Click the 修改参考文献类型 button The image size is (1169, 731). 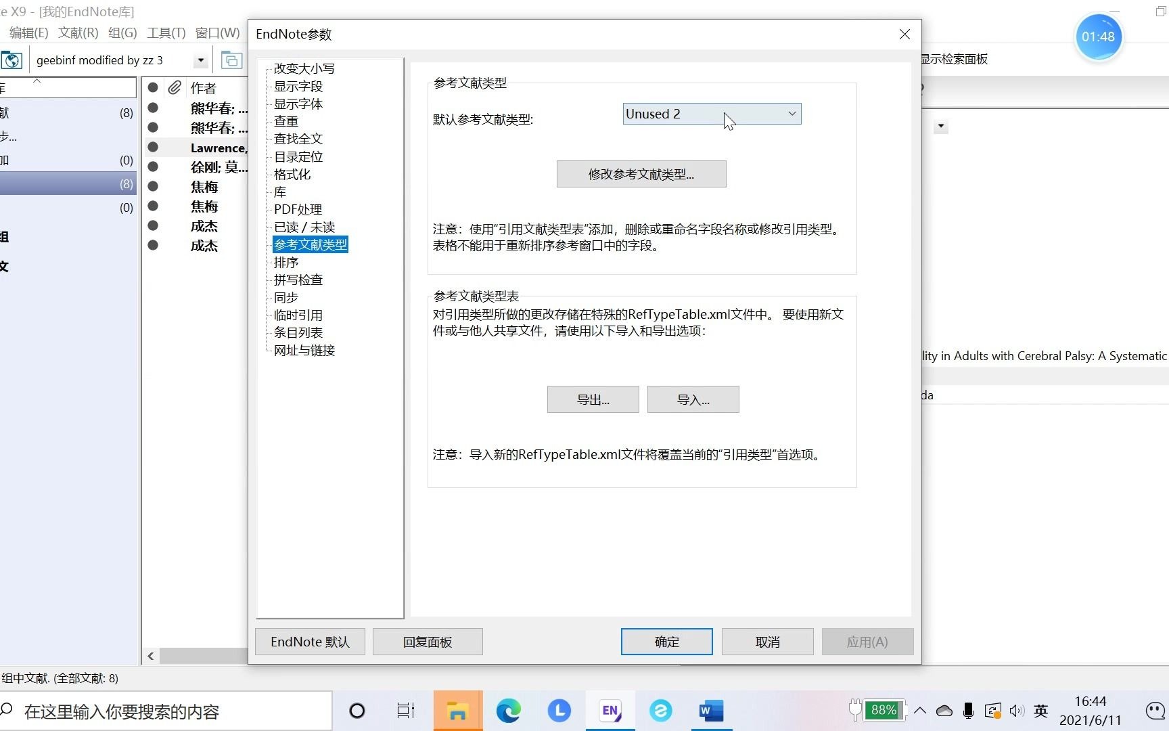pyautogui.click(x=641, y=174)
